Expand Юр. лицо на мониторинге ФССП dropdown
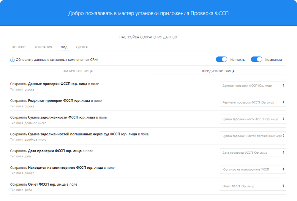297x201 pixels. pos(253,169)
